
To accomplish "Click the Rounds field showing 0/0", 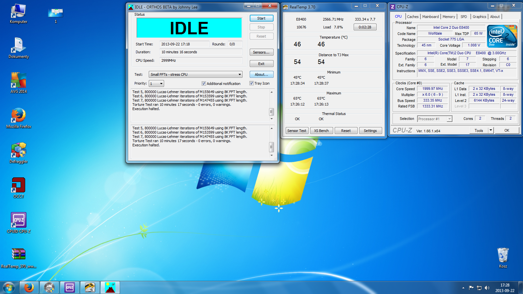I will point(235,44).
